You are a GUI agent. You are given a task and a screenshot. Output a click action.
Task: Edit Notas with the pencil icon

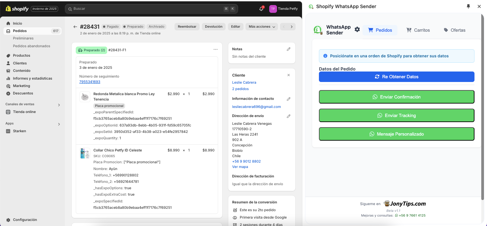(x=288, y=49)
